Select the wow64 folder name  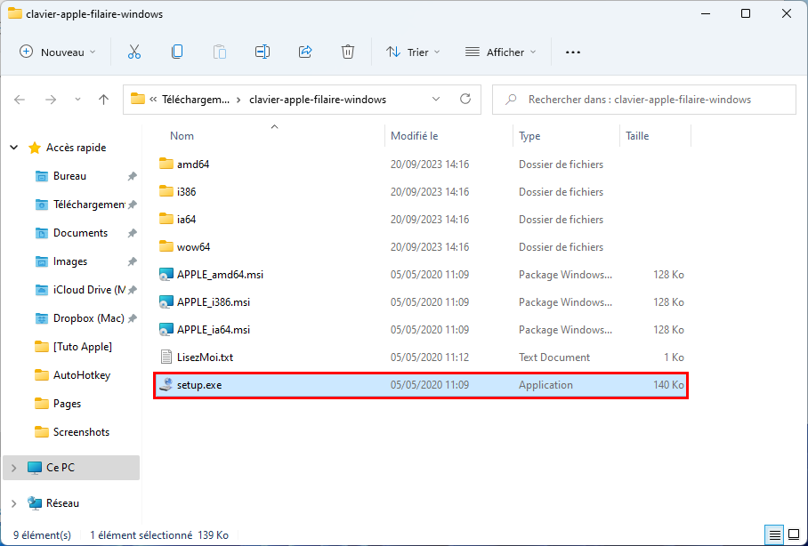pyautogui.click(x=193, y=246)
